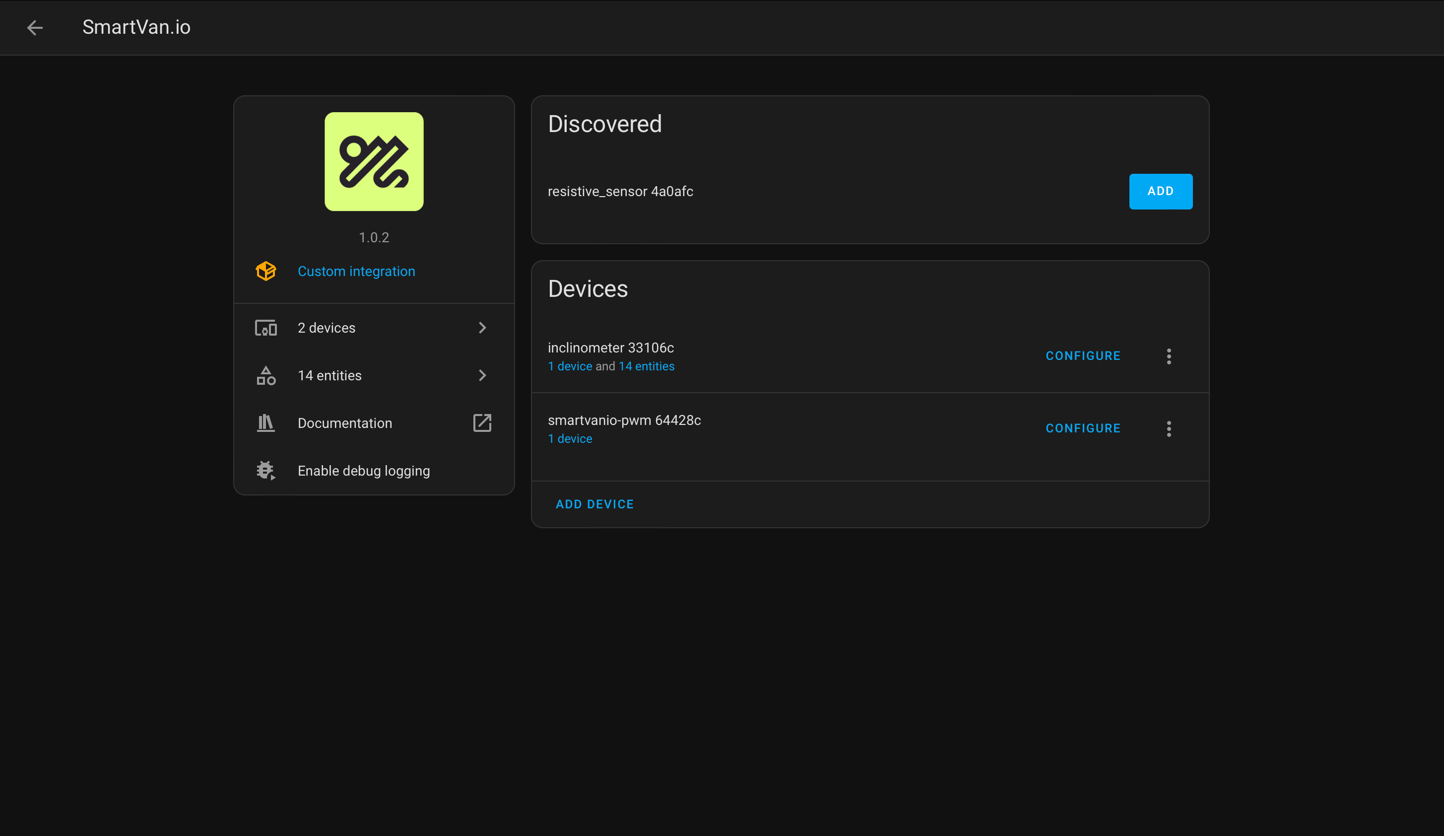Click the entities shapes icon
1444x836 pixels.
click(266, 376)
